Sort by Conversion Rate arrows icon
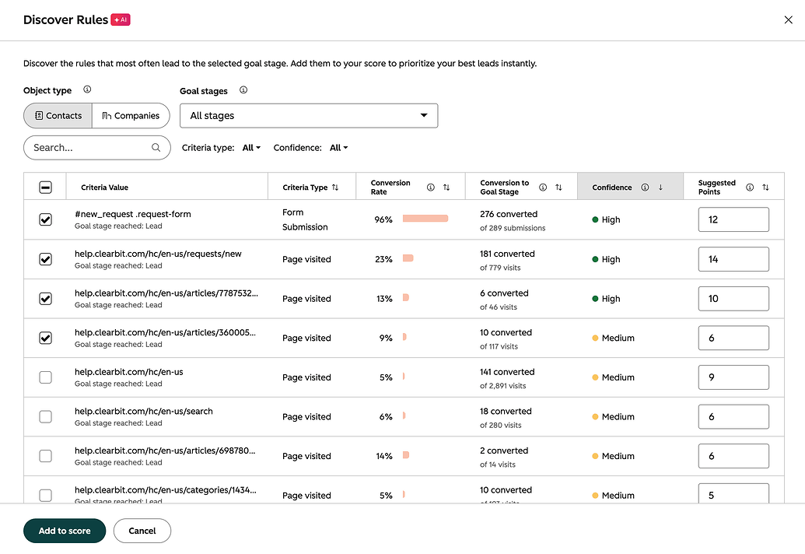This screenshot has width=805, height=554. coord(446,188)
